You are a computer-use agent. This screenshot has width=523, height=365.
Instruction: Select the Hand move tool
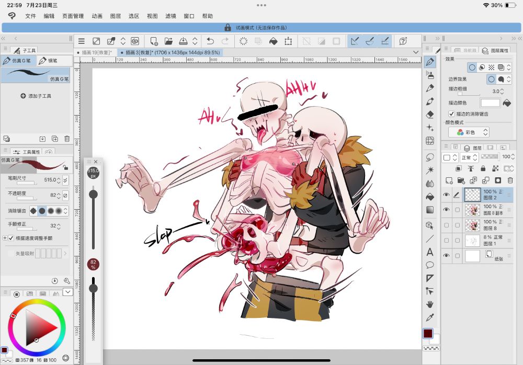(x=430, y=304)
